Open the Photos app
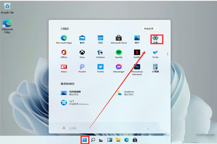This screenshot has height=144, width=217. pyautogui.click(x=137, y=39)
